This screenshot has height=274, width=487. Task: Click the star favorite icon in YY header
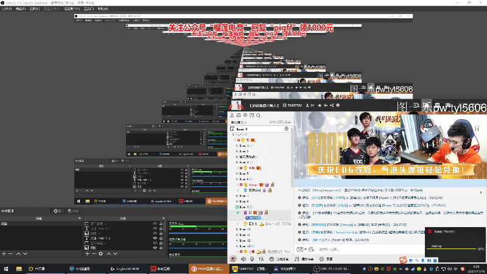point(320,105)
